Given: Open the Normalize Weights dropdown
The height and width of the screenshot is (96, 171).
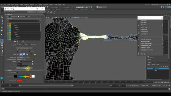Looking at the screenshot, I should (x=21, y=59).
